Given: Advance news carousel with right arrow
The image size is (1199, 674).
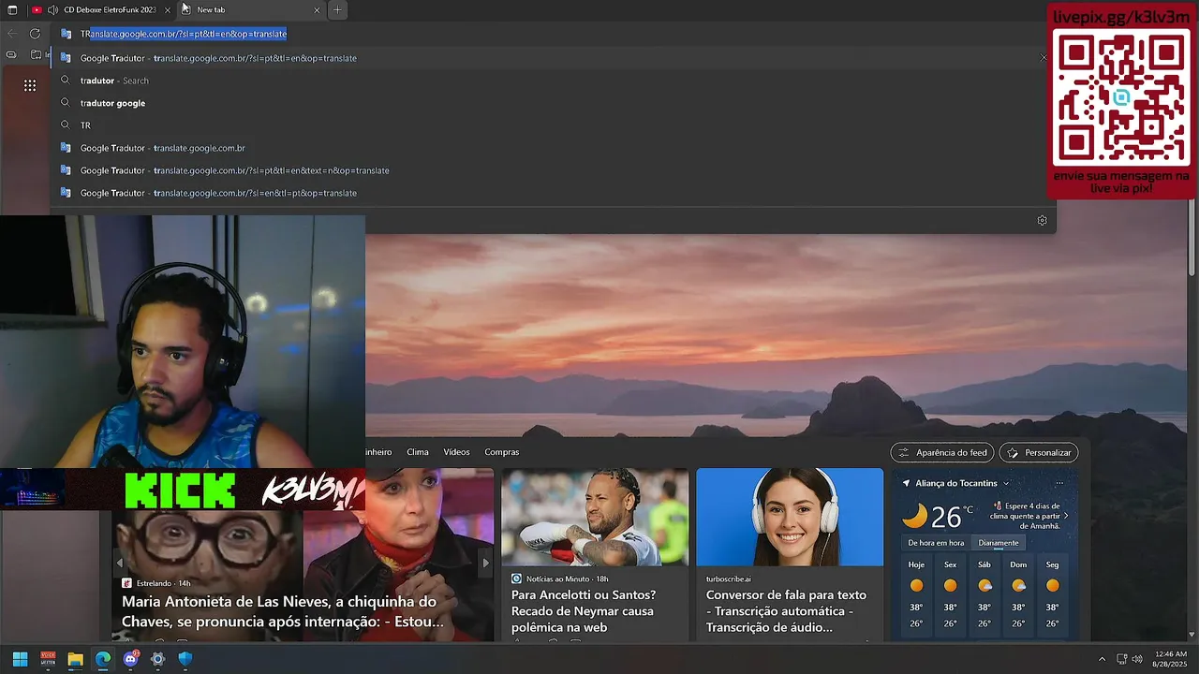Looking at the screenshot, I should click(485, 563).
